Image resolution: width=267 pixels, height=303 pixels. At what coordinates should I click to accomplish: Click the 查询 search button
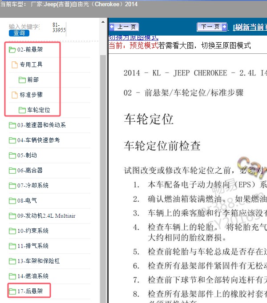pyautogui.click(x=19, y=33)
